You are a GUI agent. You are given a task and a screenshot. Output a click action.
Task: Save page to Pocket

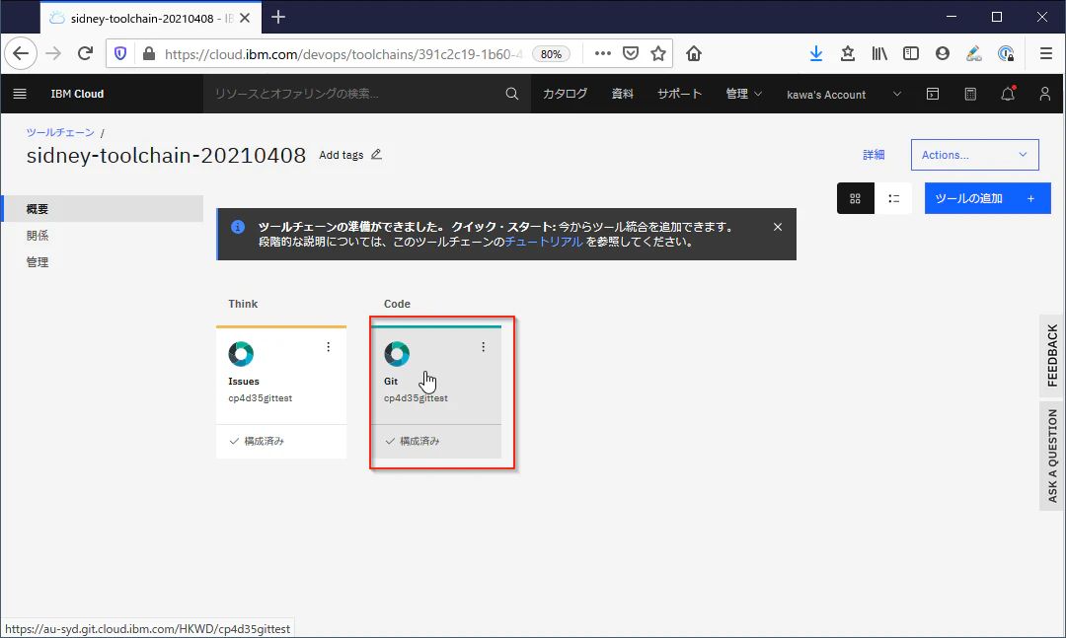(631, 53)
